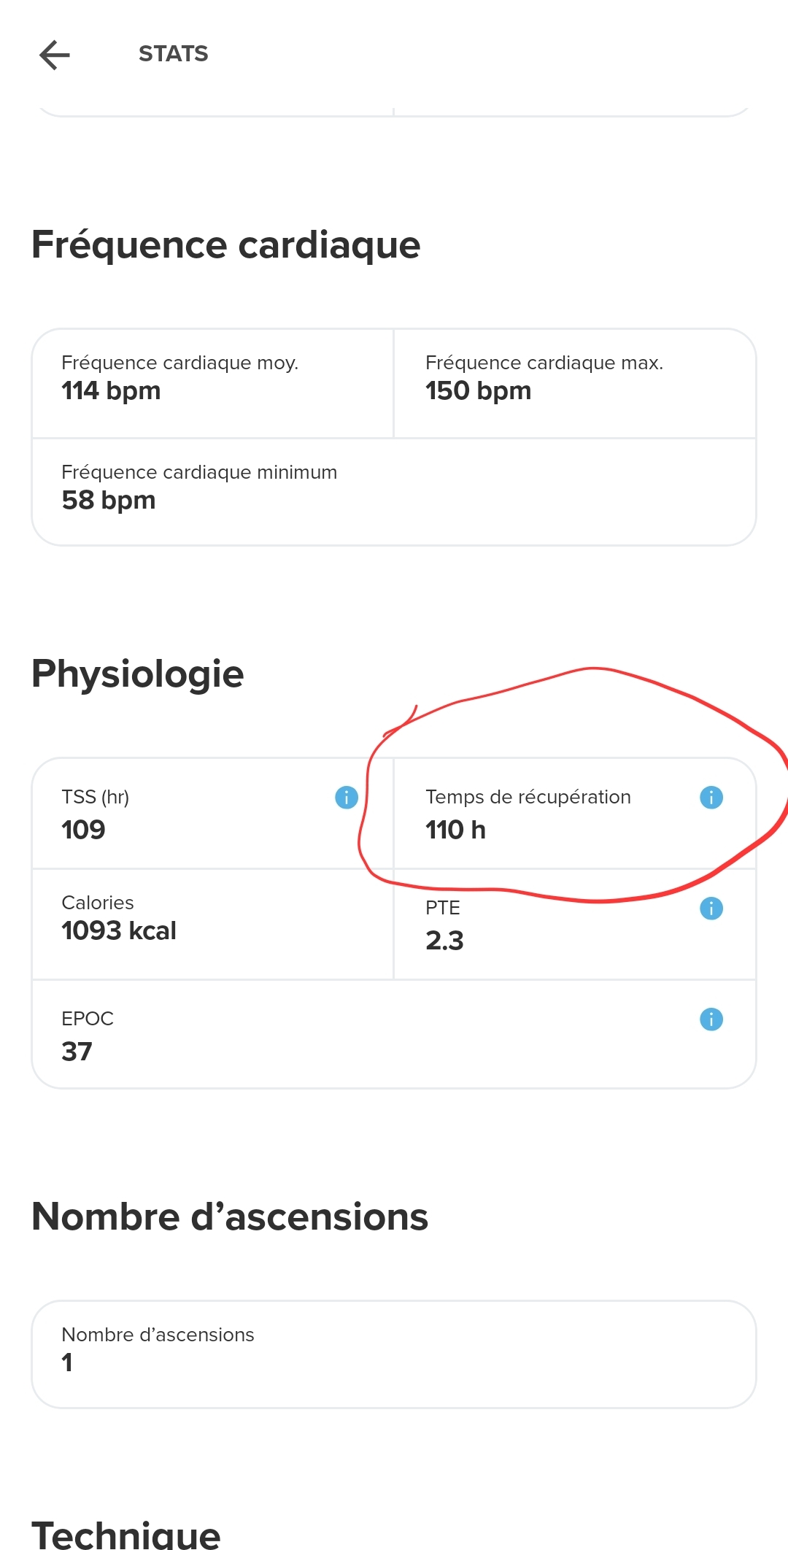Tap the large Nombre d'ascensions section heading

tap(230, 1217)
